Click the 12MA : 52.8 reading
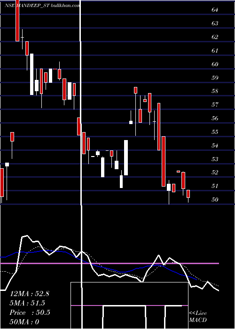 pos(29,294)
